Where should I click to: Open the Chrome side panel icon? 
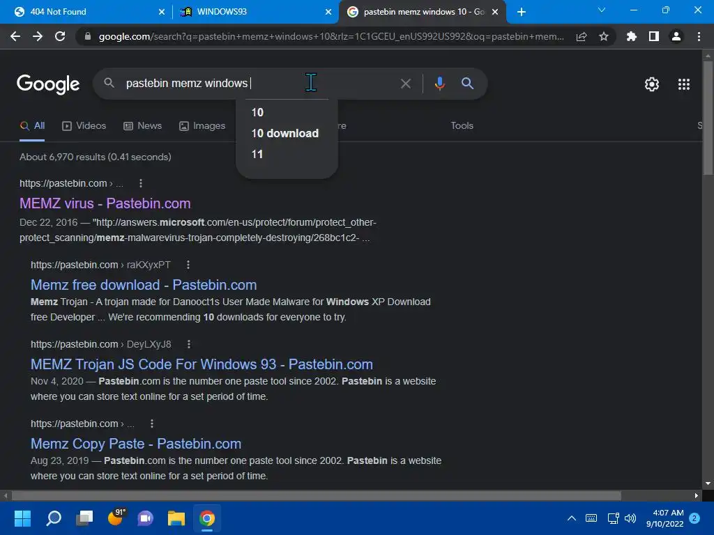pyautogui.click(x=654, y=36)
